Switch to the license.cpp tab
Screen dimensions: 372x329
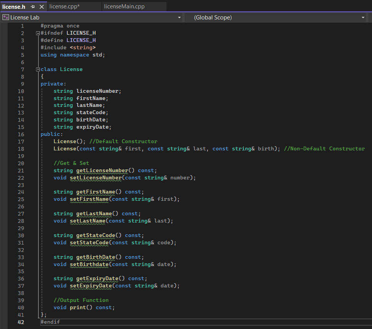[x=64, y=6]
